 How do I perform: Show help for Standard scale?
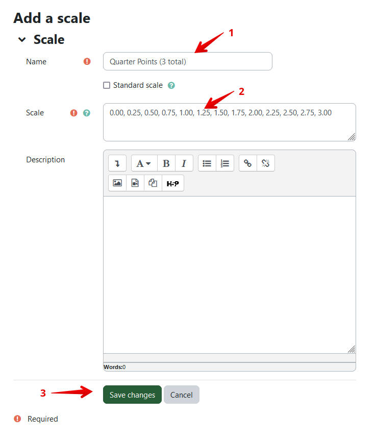171,85
